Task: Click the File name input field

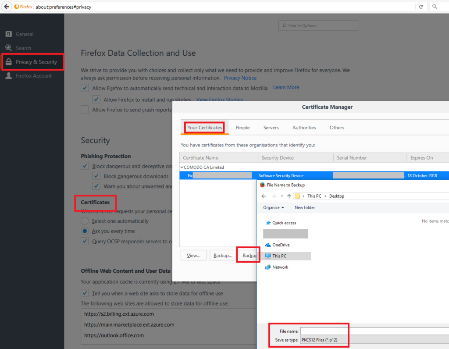Action: [x=374, y=331]
